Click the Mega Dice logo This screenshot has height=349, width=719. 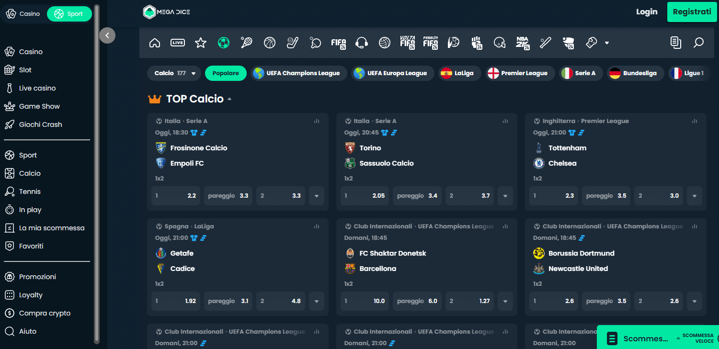point(167,12)
